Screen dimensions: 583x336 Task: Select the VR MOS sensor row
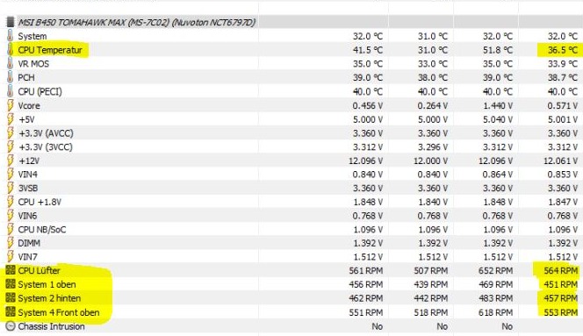pyautogui.click(x=291, y=64)
